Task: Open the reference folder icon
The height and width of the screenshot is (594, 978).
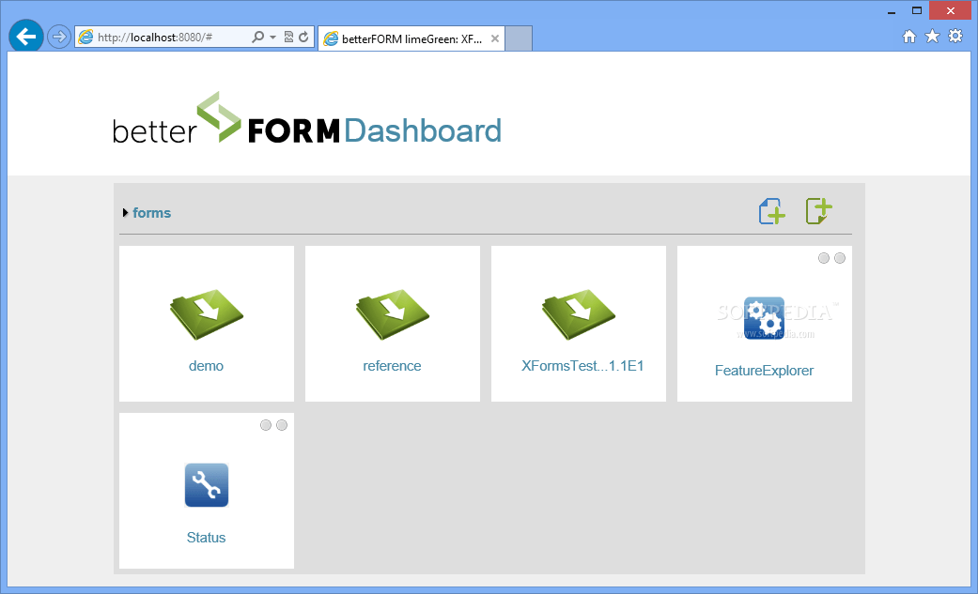Action: point(393,314)
